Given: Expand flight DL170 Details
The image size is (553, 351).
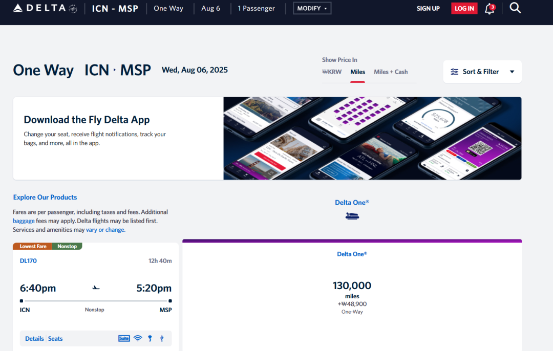Looking at the screenshot, I should (x=34, y=339).
